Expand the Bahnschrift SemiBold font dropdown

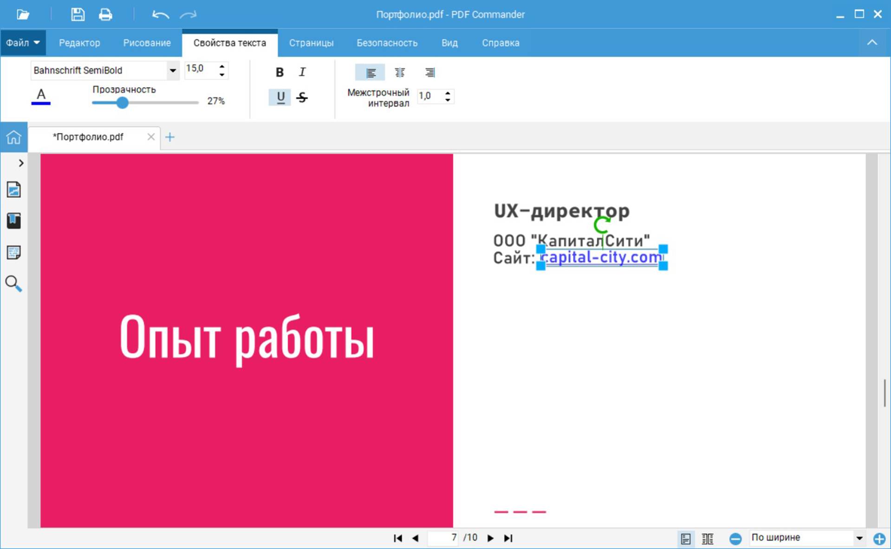tap(172, 70)
